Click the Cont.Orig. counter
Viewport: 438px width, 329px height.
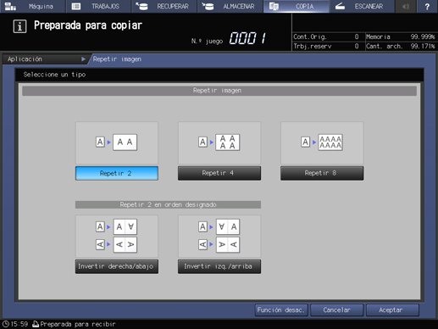pyautogui.click(x=326, y=36)
